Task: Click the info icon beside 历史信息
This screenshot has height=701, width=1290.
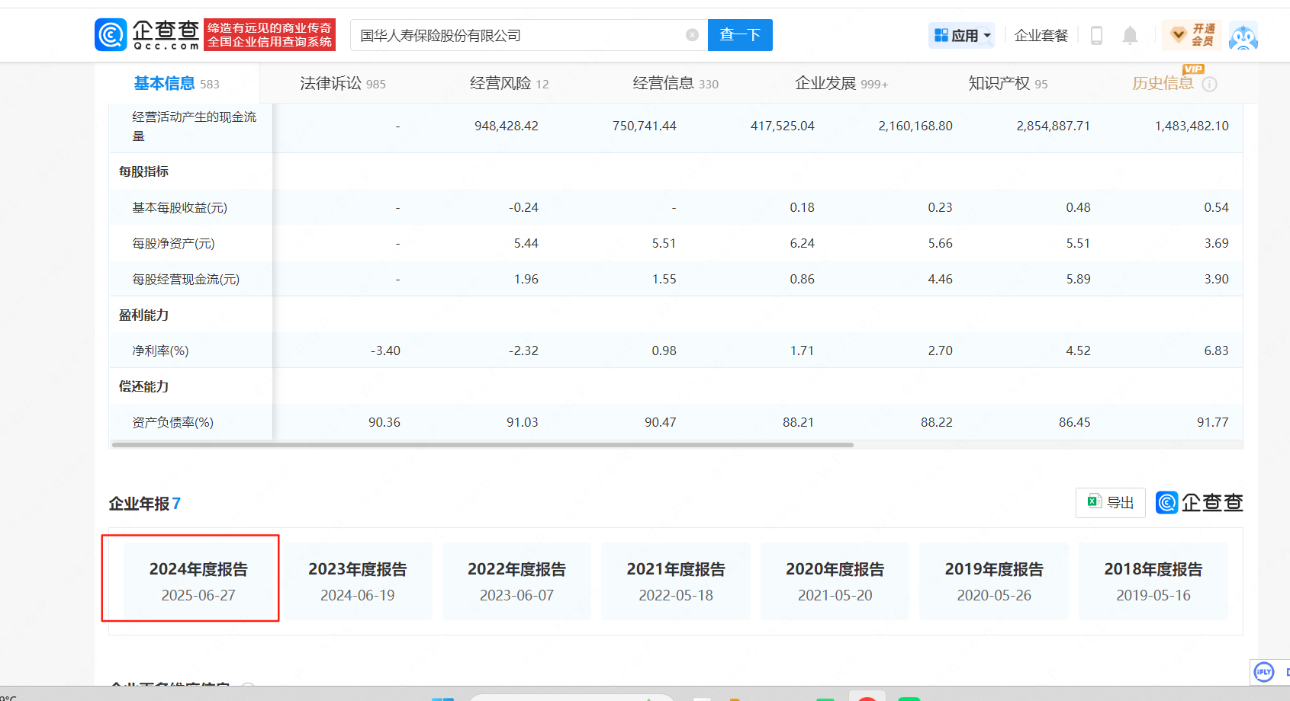Action: pos(1210,84)
